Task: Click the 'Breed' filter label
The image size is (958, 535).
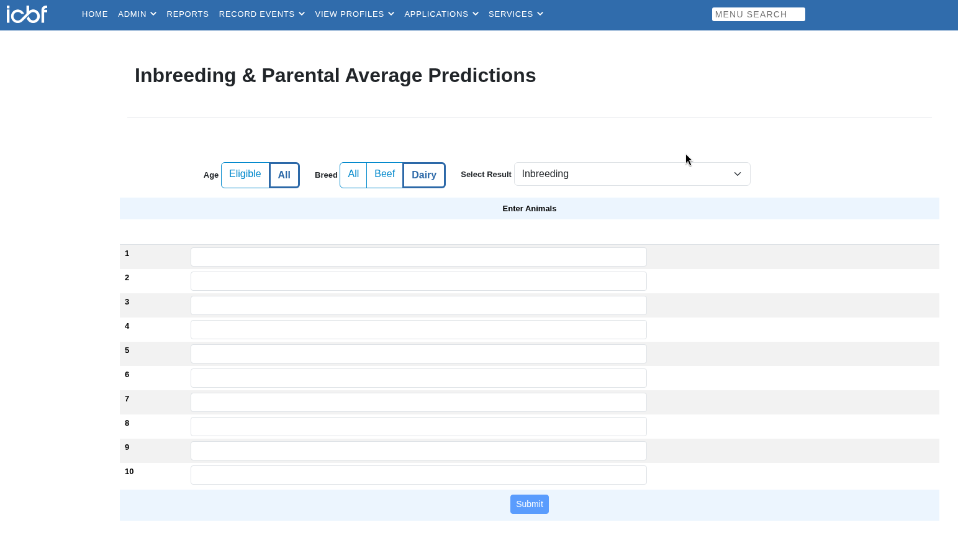Action: click(326, 175)
